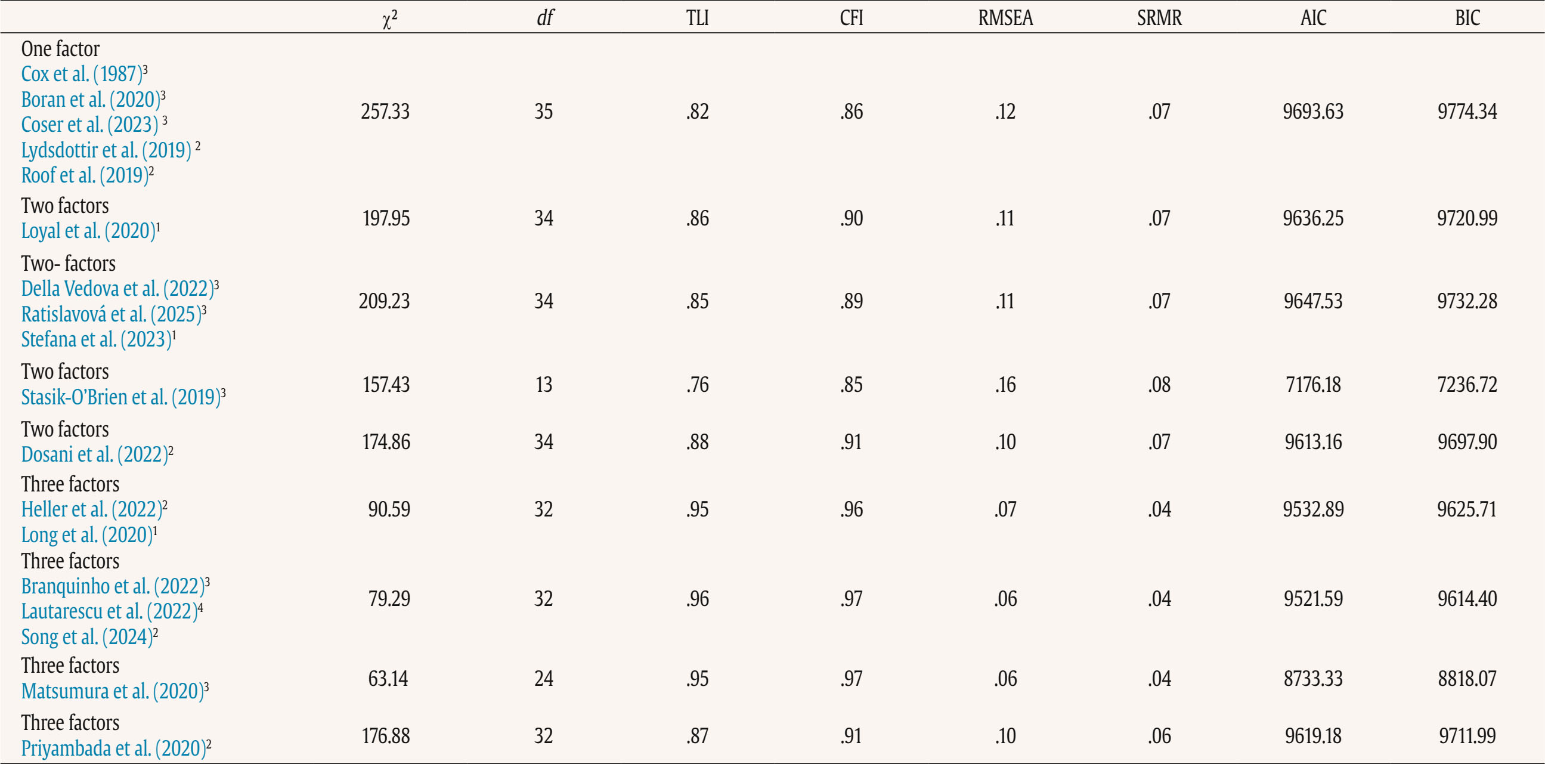Open Branquinho et al. (2022) reference
Screen dimensions: 1545x764
coord(113,586)
